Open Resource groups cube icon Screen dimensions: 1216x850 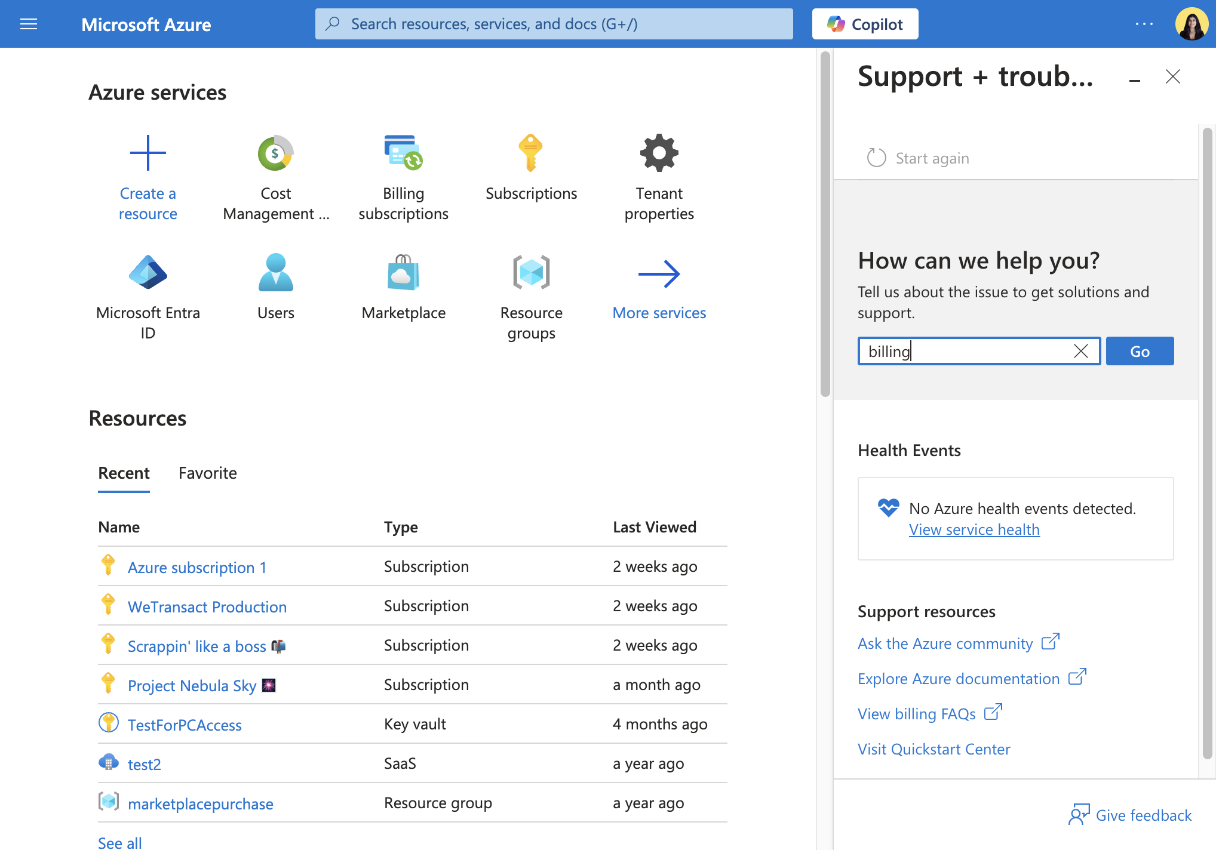[531, 272]
